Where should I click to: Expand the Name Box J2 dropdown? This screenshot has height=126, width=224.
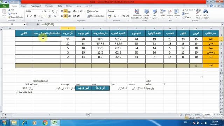[24, 24]
